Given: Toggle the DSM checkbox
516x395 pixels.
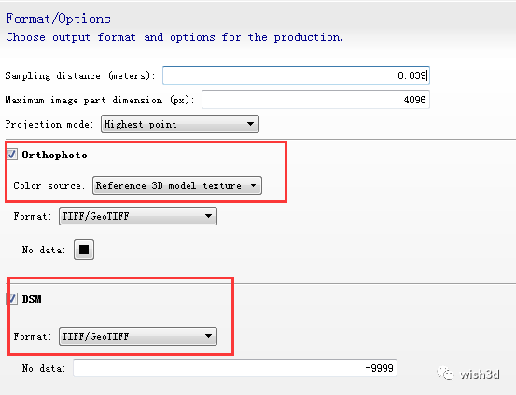Looking at the screenshot, I should pos(12,299).
